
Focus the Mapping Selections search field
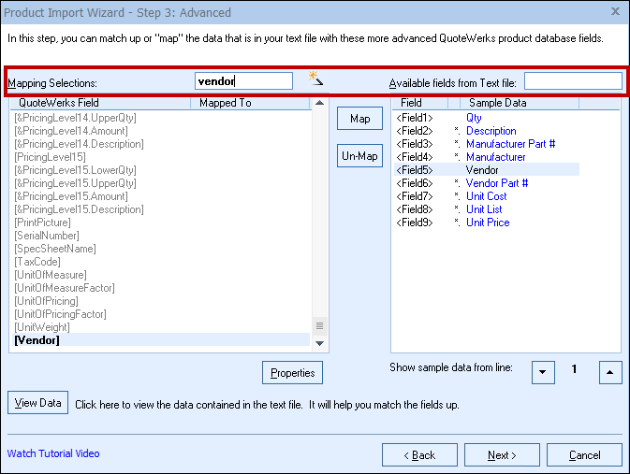(x=243, y=81)
